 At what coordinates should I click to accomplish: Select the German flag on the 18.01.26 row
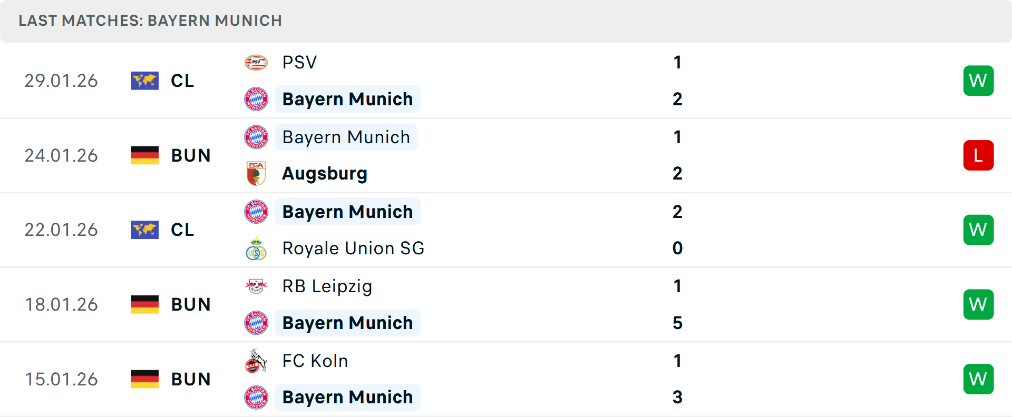(x=145, y=304)
